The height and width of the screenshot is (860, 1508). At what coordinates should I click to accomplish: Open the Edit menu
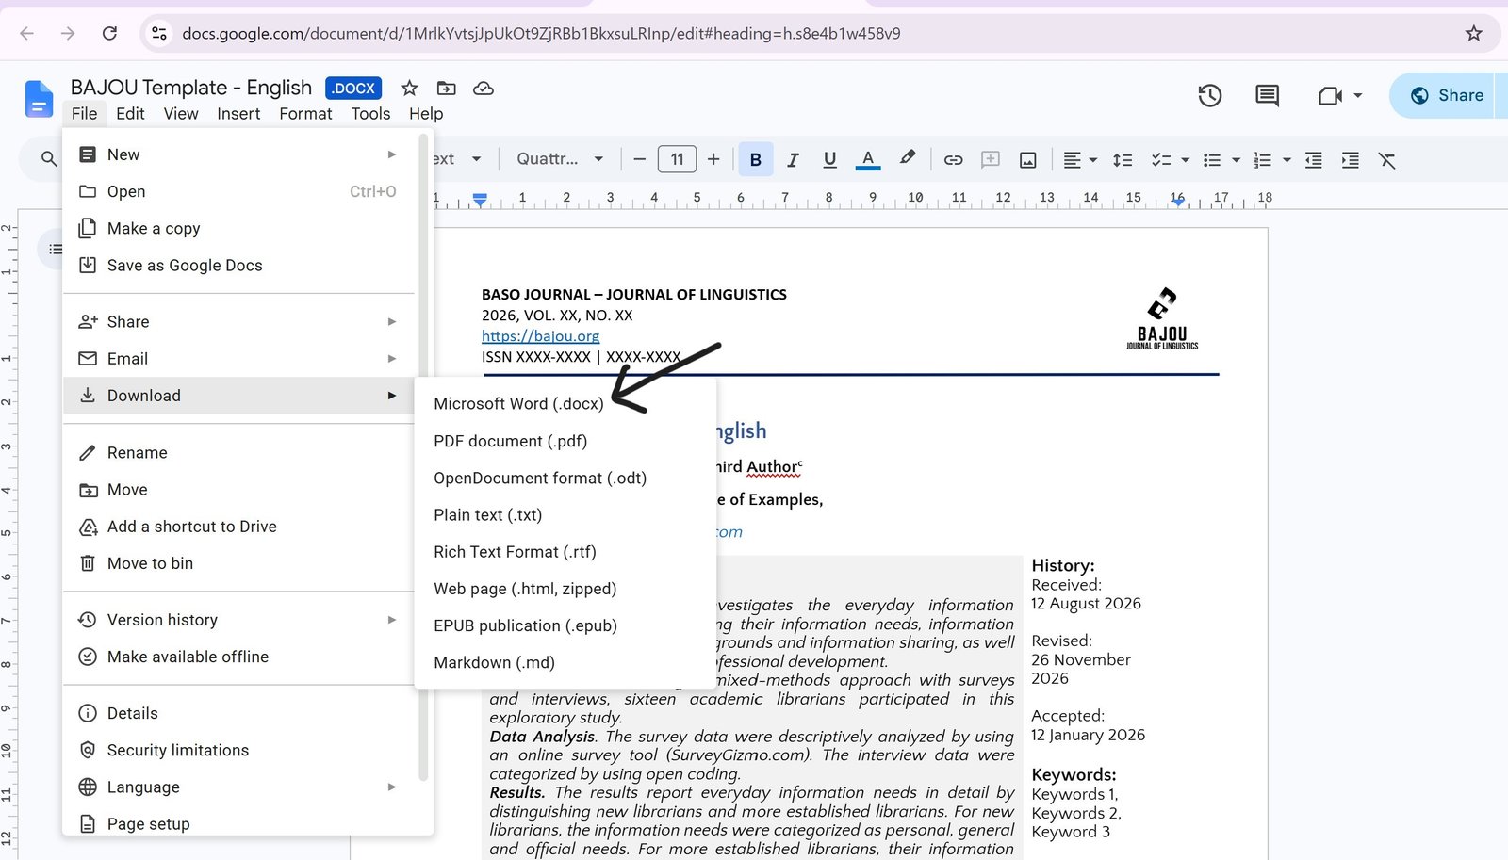130,114
